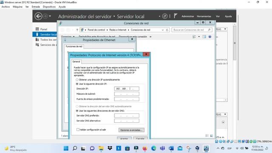272x153 pixels.
Task: Open Microsoft Store from the taskbar
Action: [127, 148]
